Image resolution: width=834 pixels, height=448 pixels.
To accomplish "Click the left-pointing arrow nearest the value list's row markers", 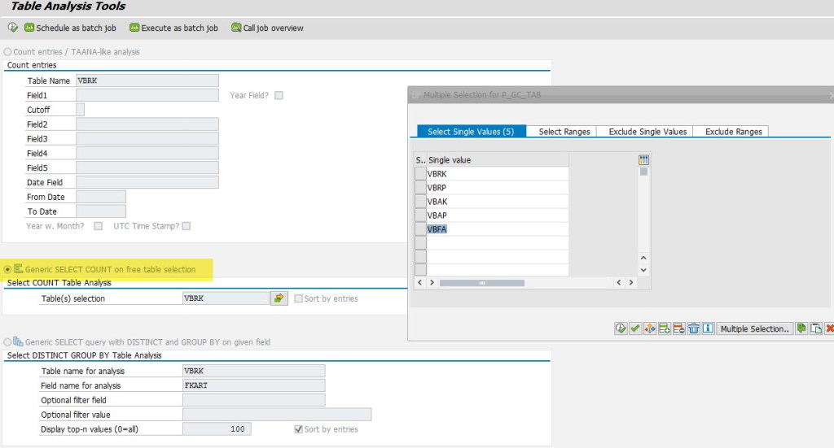I will pyautogui.click(x=419, y=283).
